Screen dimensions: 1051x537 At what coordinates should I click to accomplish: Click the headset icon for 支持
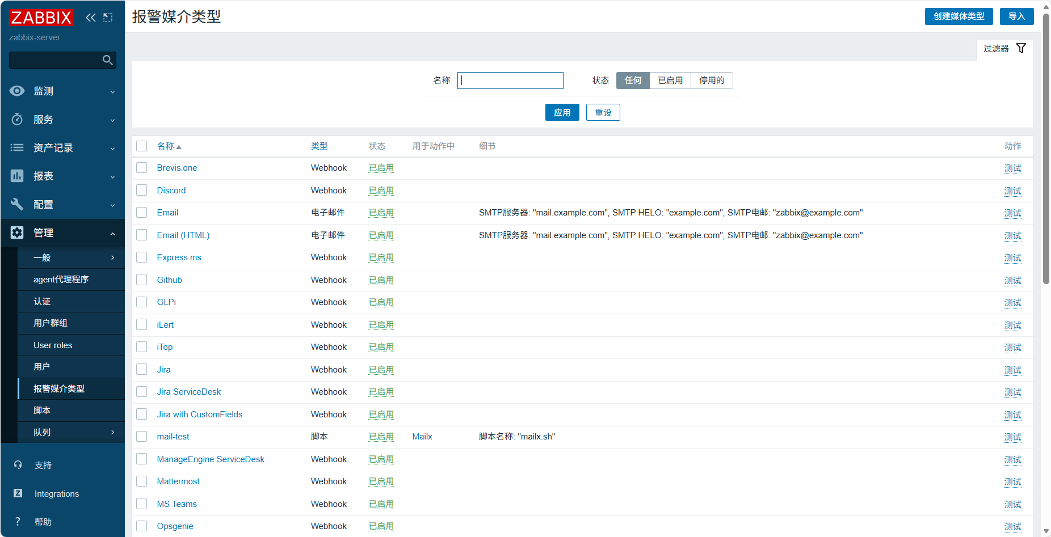(18, 465)
